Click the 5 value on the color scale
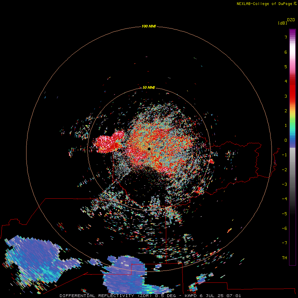This screenshot has height=298, width=298. click(286, 67)
